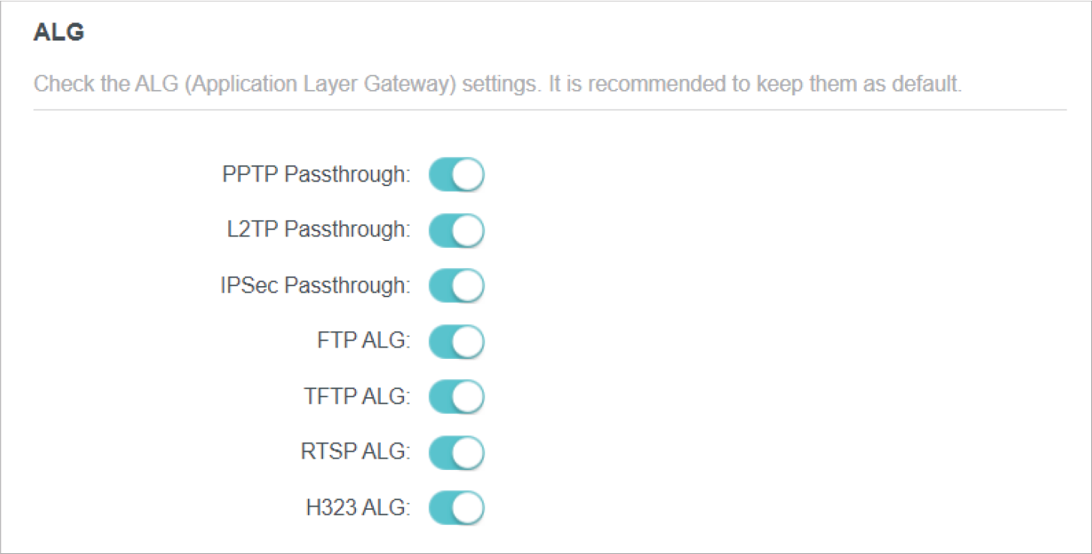Viewport: 1092px width, 554px height.
Task: Switch off the FTP ALG toggle
Action: pos(456,342)
